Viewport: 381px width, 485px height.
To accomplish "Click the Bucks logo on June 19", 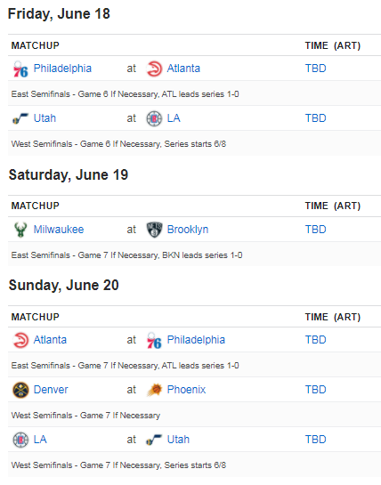I will [x=20, y=230].
